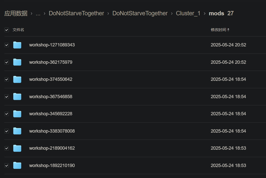Open the workshop-2189004162 folder icon
This screenshot has width=266, height=178.
17,148
